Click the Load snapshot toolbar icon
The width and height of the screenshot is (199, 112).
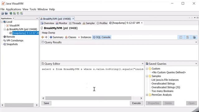click(2, 13)
